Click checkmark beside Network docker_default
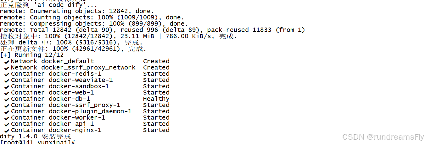 pos(7,62)
